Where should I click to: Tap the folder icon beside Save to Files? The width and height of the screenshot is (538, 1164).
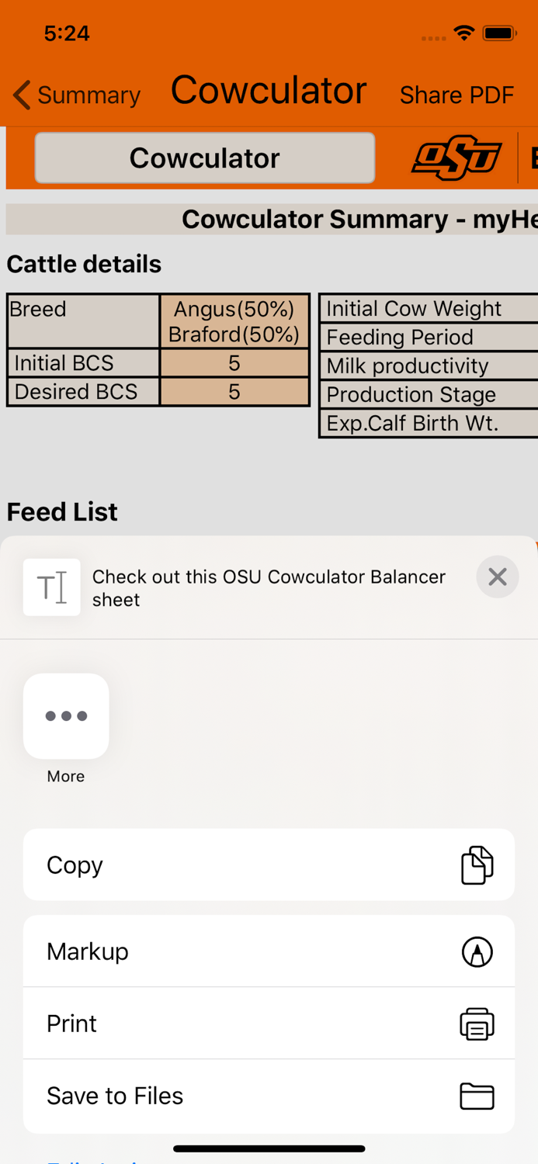(x=477, y=1096)
